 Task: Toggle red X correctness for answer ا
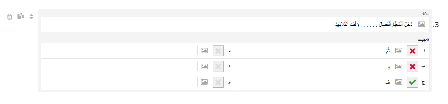413,51
